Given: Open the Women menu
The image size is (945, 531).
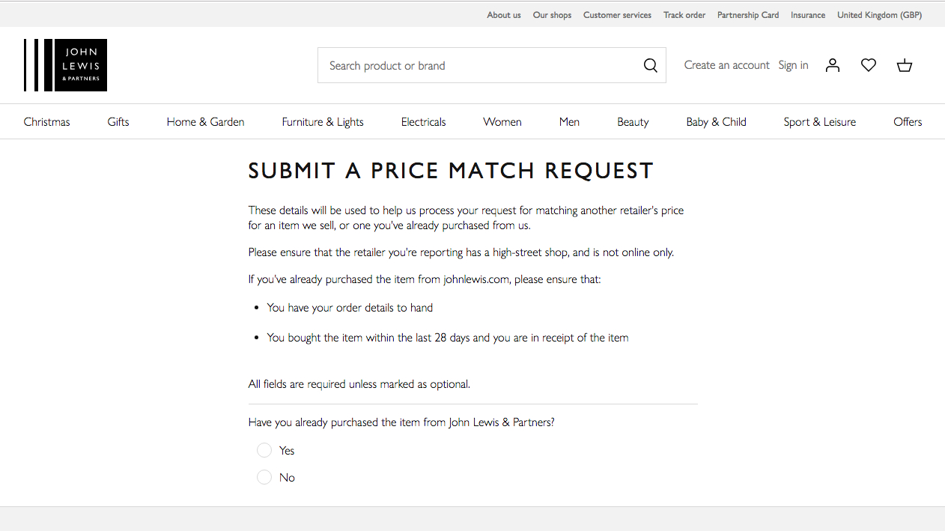Looking at the screenshot, I should click(502, 122).
